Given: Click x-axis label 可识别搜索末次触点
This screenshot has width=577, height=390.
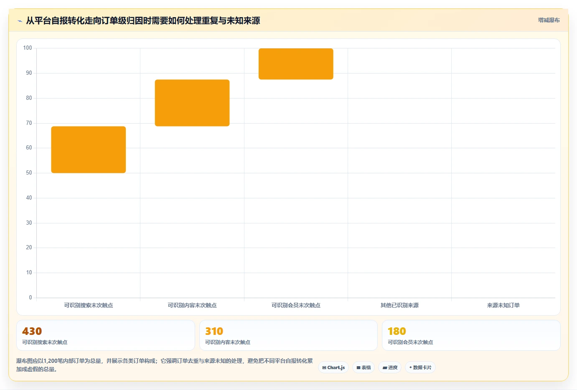Looking at the screenshot, I should pos(89,305).
